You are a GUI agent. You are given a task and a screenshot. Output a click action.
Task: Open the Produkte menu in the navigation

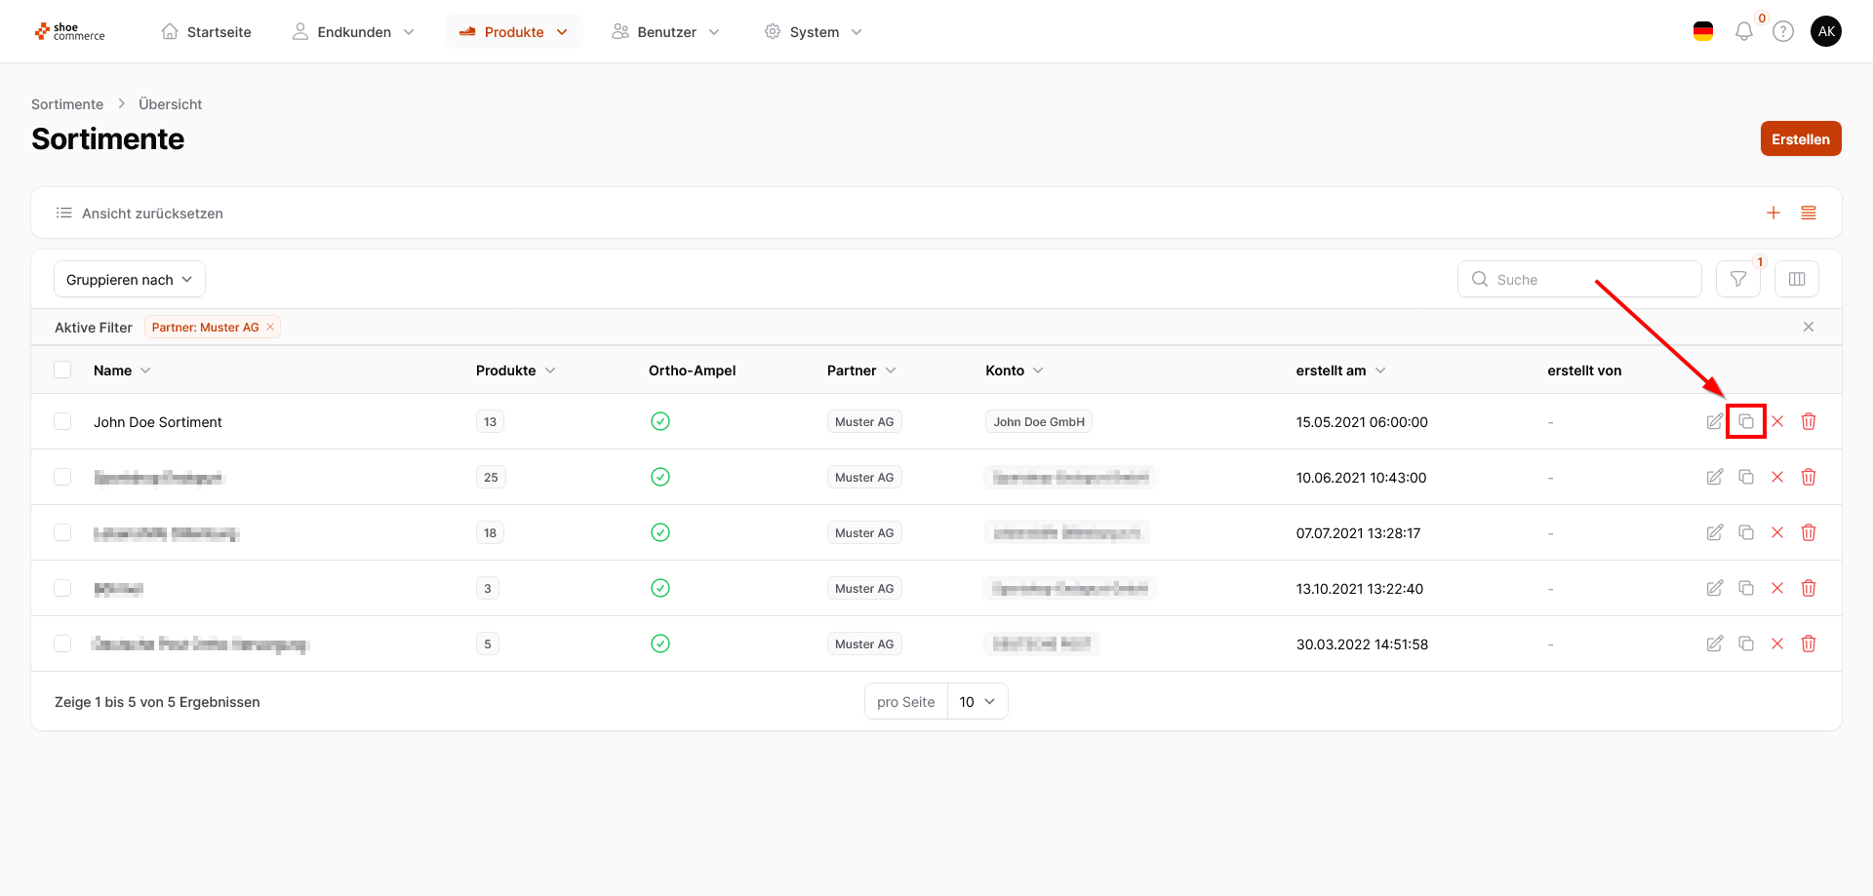coord(514,32)
